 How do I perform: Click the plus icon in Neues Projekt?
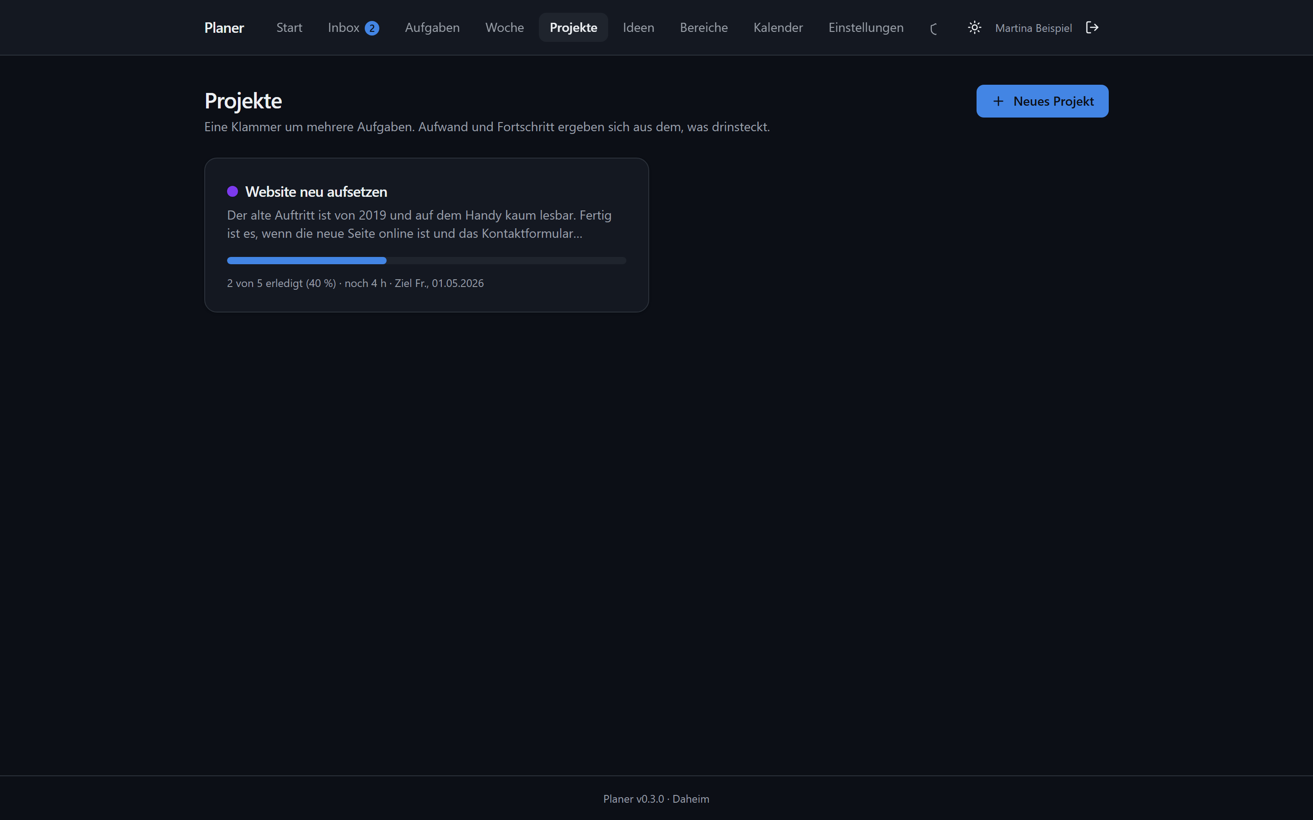click(x=998, y=102)
